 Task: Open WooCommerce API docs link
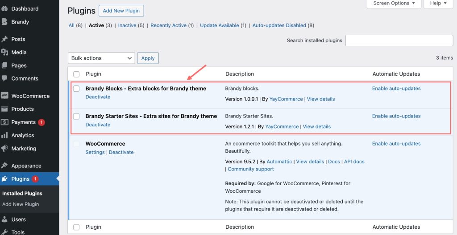(x=354, y=162)
